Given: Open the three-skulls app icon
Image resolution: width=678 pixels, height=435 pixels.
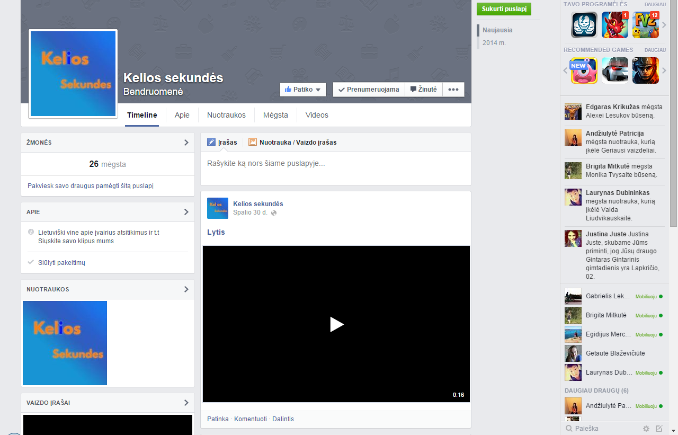Looking at the screenshot, I should coord(584,25).
